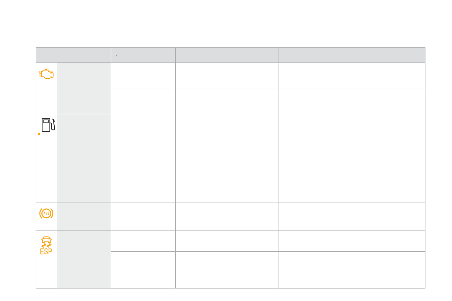Click the upper rightmost cell in the engine row
This screenshot has height=301, width=452.
point(352,75)
